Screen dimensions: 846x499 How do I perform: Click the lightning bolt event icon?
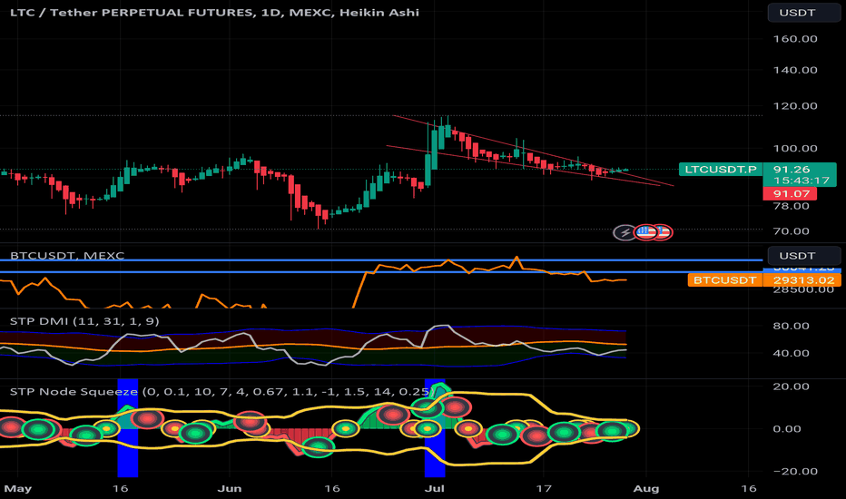click(x=625, y=232)
